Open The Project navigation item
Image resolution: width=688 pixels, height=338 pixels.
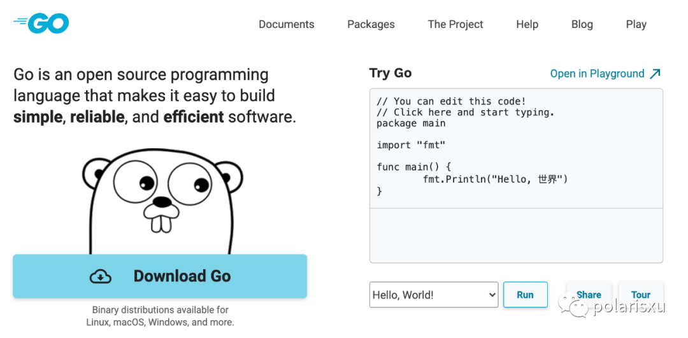point(455,24)
